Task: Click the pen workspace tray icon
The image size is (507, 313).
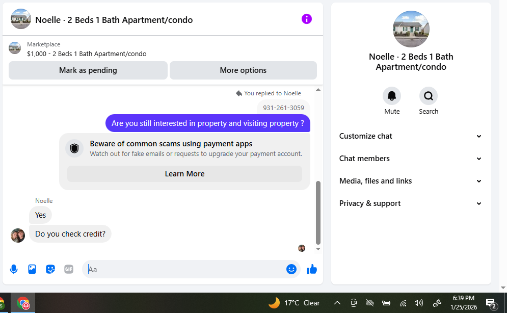Action: coord(437,303)
